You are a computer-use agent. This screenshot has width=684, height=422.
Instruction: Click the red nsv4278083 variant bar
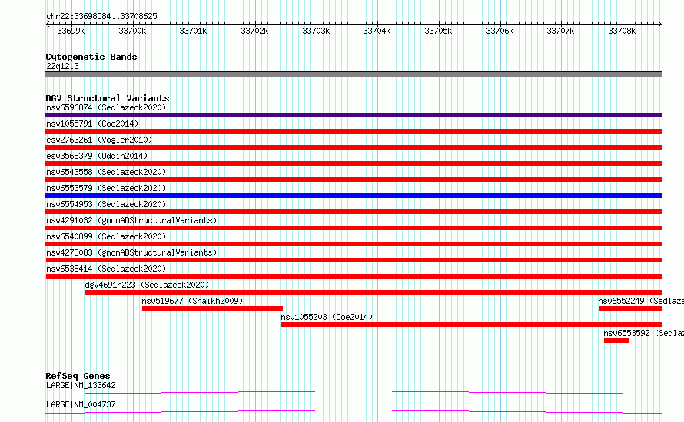(354, 260)
